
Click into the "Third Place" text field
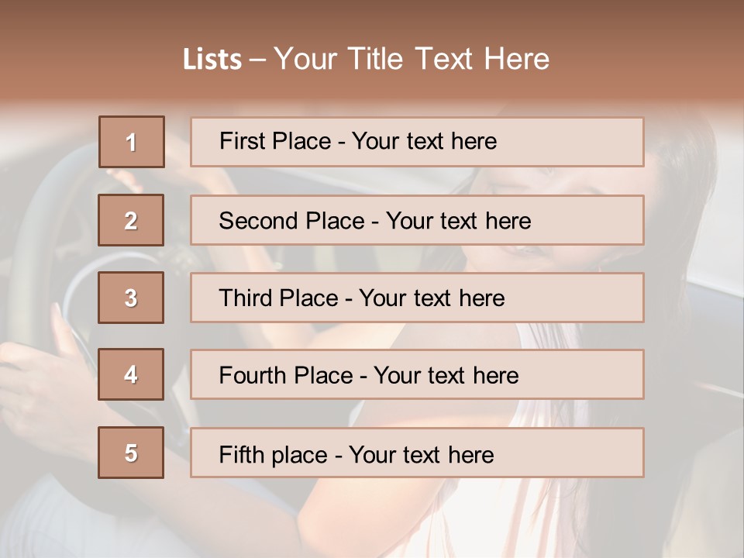(417, 298)
